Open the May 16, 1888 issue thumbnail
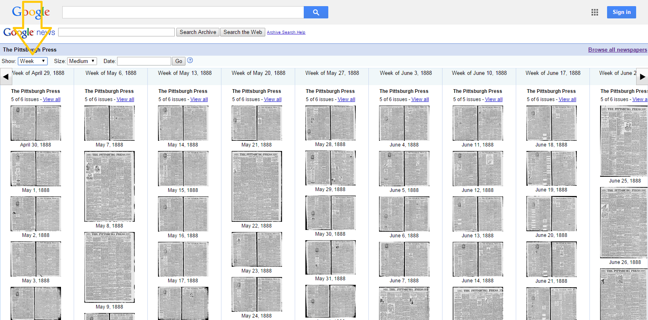The height and width of the screenshot is (320, 648). (183, 214)
